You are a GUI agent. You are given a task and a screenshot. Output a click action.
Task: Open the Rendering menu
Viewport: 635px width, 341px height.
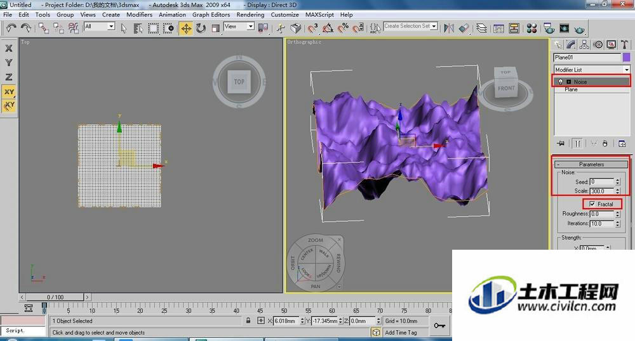[250, 15]
